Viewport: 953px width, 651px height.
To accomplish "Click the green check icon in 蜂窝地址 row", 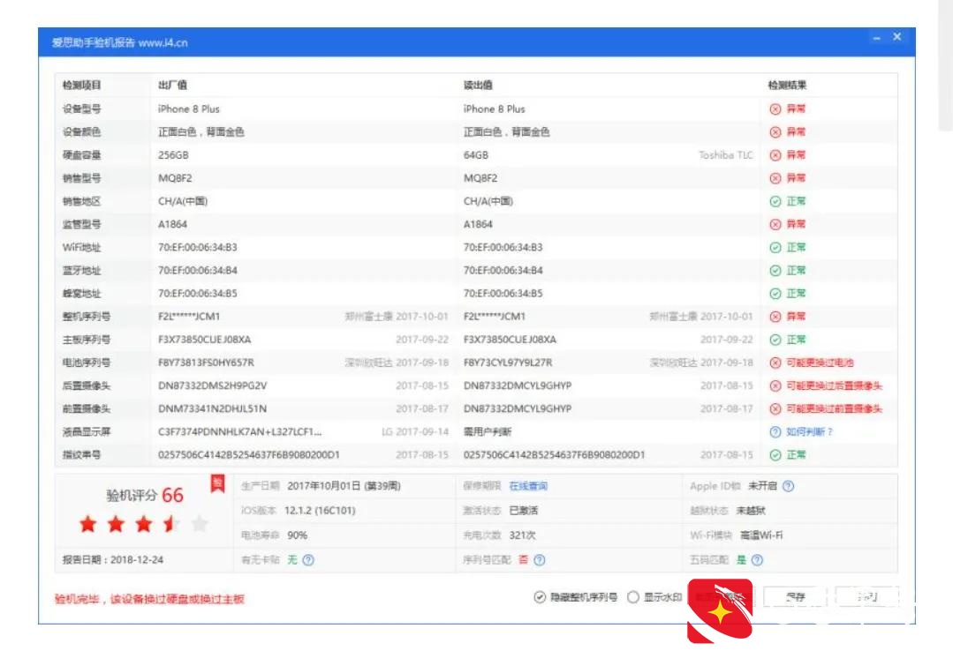I will coord(775,294).
